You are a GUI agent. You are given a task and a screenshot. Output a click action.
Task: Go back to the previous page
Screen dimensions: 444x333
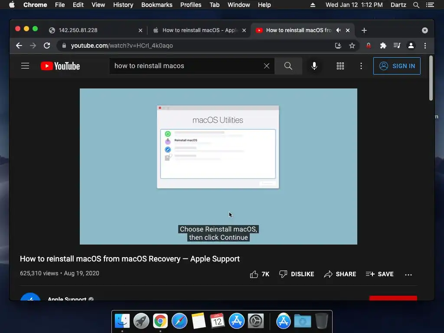tap(19, 46)
